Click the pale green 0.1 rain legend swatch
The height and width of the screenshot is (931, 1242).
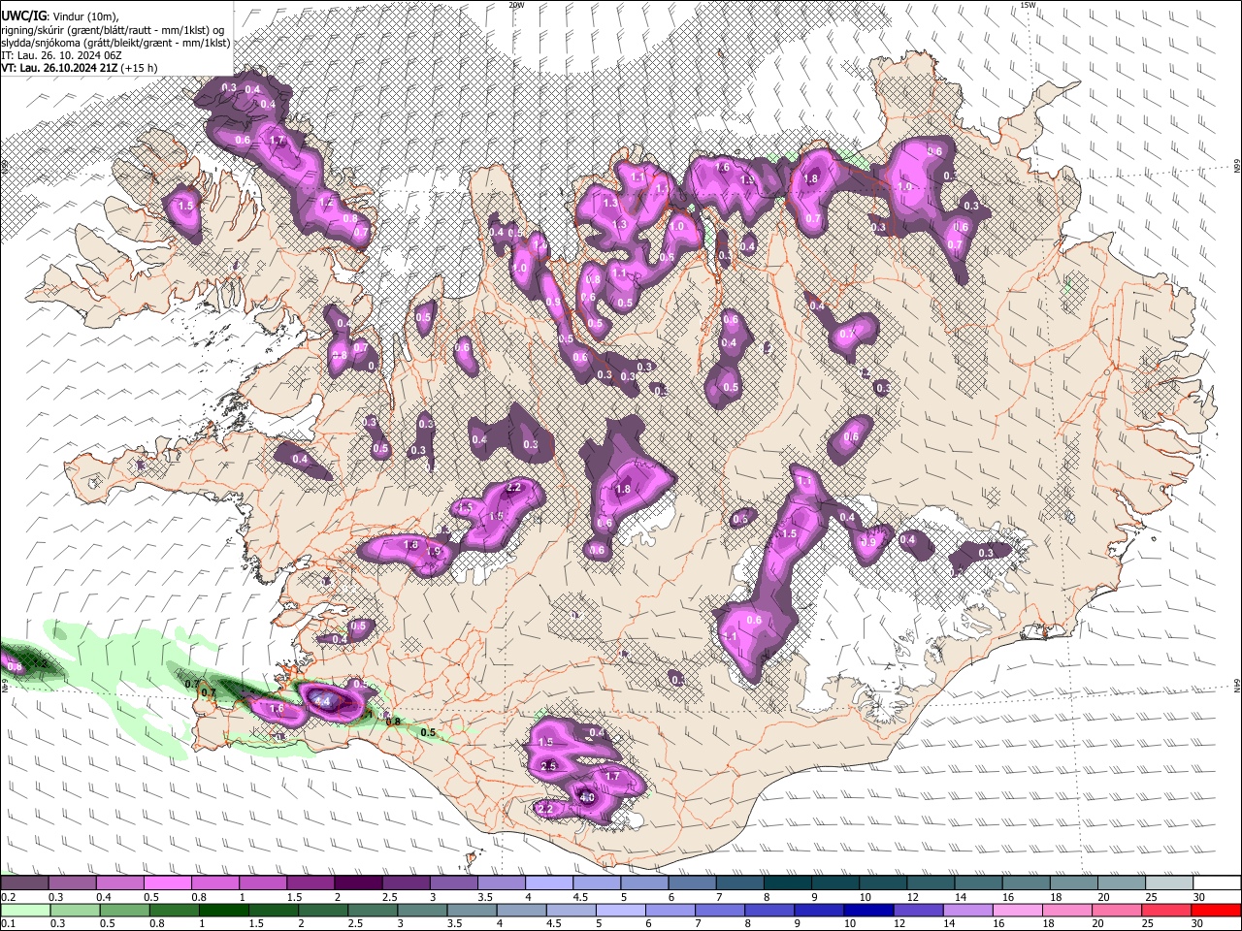(x=25, y=910)
